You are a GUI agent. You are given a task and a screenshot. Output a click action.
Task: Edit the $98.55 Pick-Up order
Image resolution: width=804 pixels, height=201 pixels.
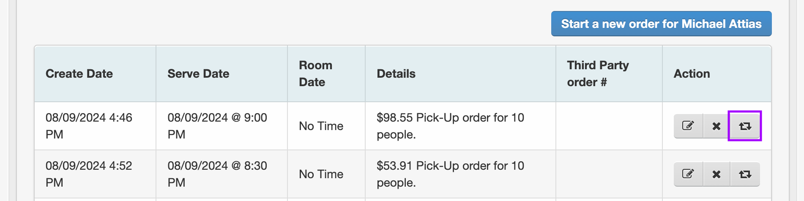688,126
